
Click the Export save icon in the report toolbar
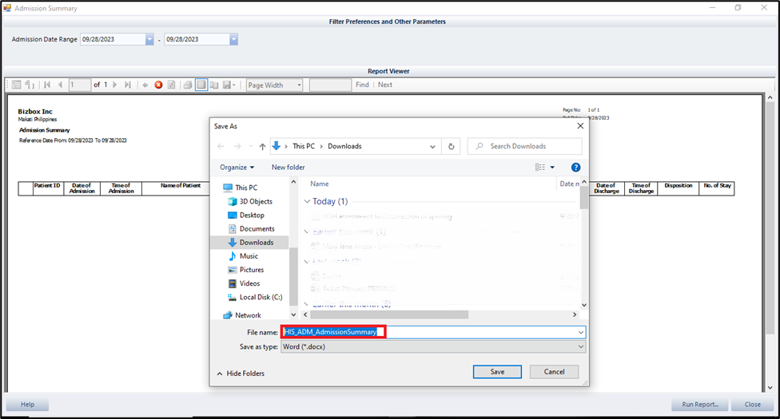click(228, 85)
